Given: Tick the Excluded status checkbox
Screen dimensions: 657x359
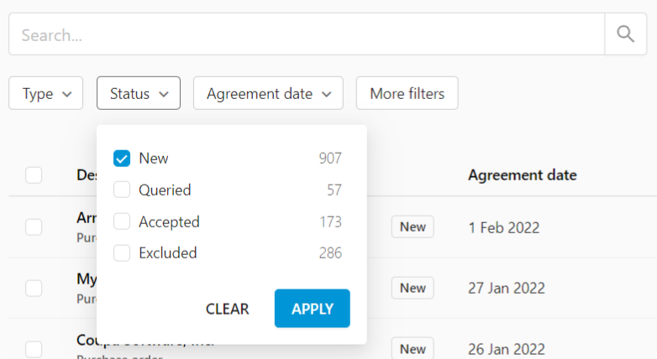Looking at the screenshot, I should (x=122, y=253).
